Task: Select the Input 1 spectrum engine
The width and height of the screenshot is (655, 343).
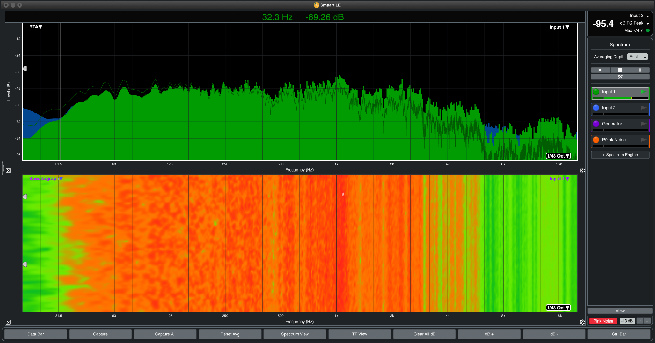Action: tap(620, 93)
